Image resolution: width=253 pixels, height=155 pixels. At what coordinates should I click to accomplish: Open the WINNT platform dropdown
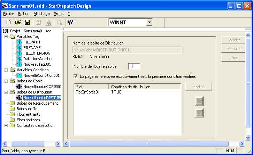click(149, 22)
